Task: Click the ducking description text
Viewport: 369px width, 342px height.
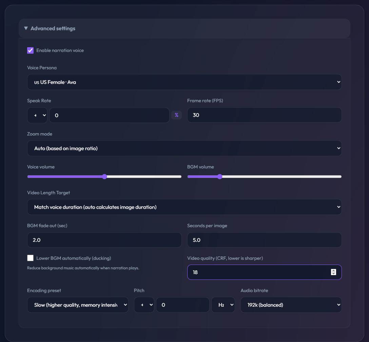Action: (83, 268)
